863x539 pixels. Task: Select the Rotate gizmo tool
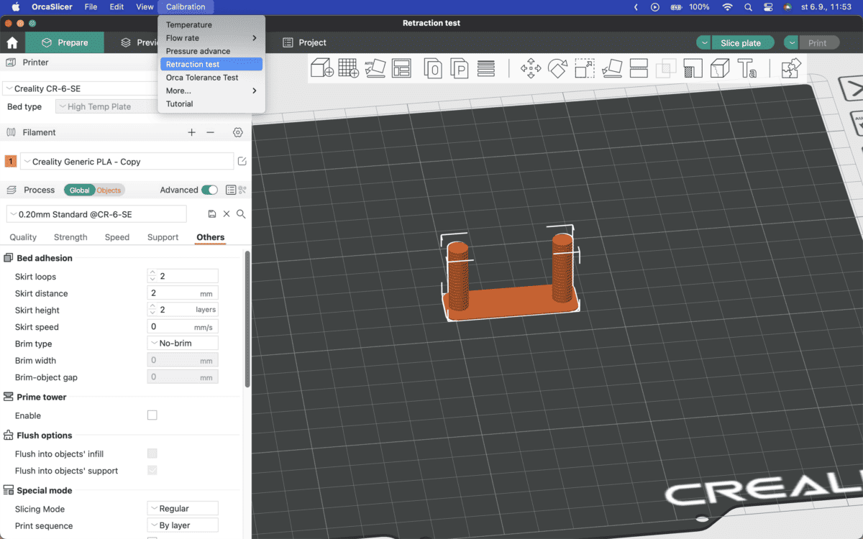(x=557, y=68)
